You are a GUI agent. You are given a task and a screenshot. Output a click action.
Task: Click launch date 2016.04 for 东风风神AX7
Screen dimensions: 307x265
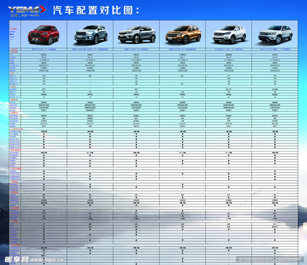(229, 57)
